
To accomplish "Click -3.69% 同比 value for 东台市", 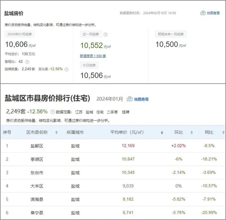I will pos(209,172).
